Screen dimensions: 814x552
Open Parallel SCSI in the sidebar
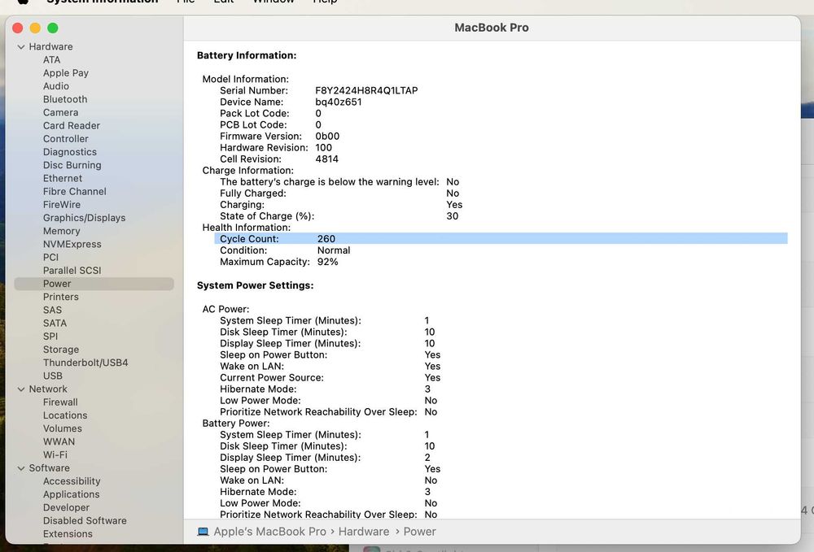[72, 271]
